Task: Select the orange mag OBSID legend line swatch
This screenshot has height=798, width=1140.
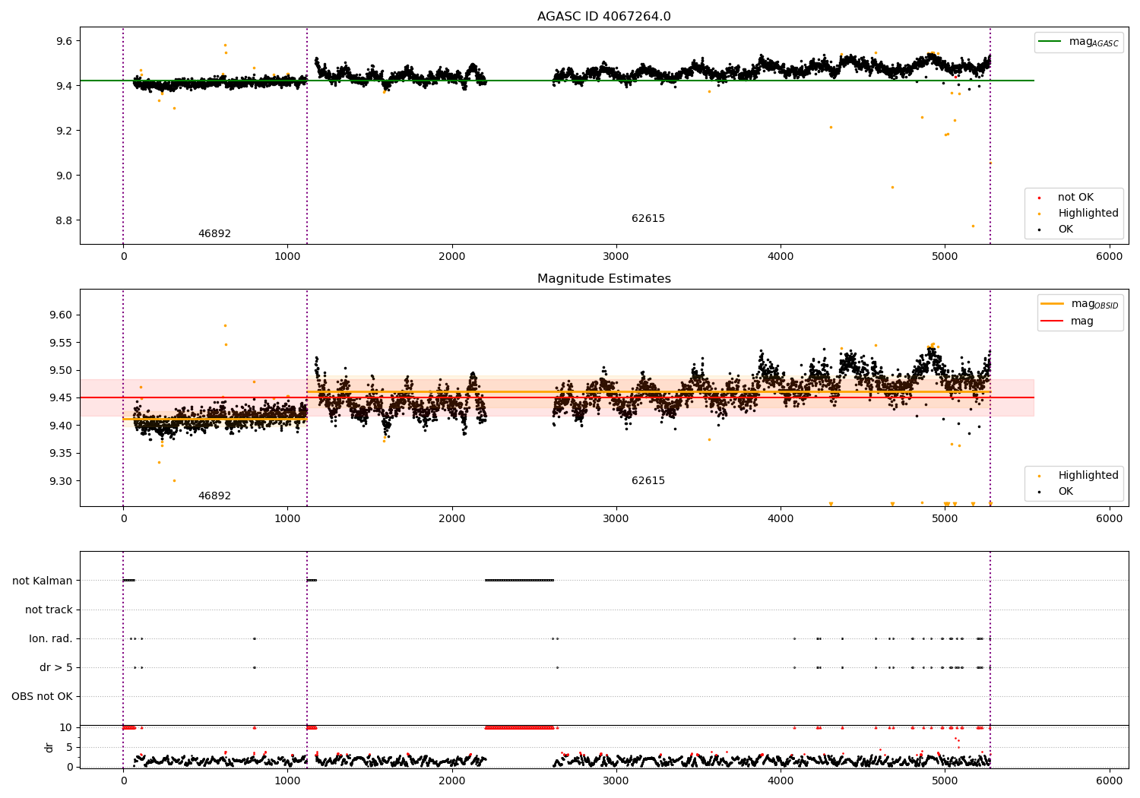Action: (x=1052, y=304)
